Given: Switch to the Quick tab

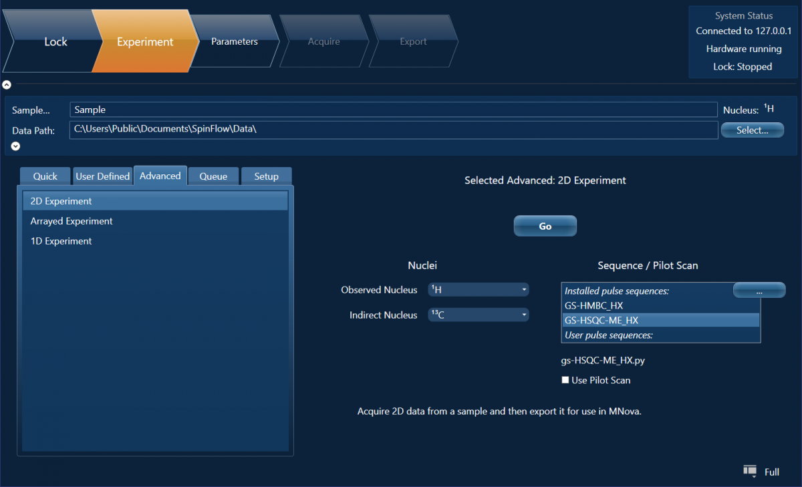Looking at the screenshot, I should click(x=45, y=176).
